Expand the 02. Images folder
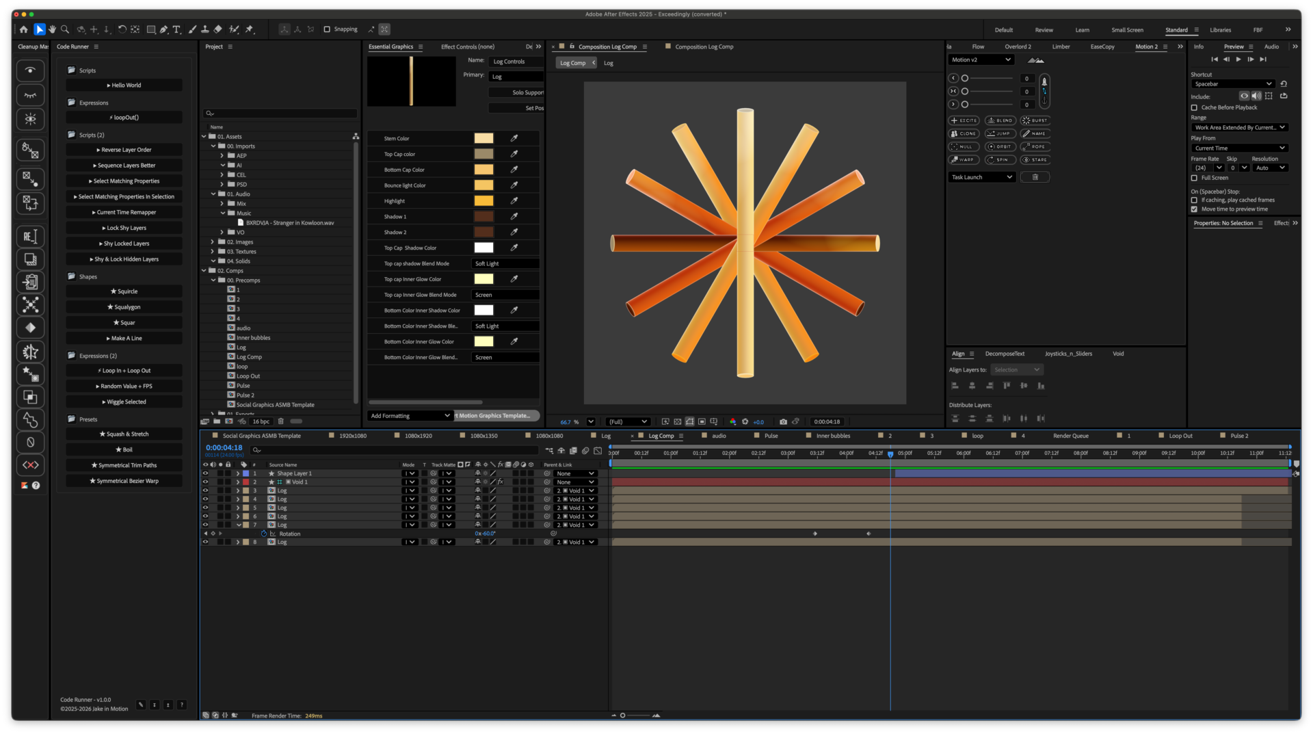 [x=213, y=242]
